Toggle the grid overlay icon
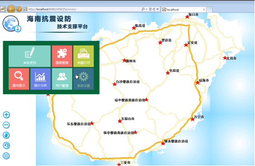The height and width of the screenshot is (166, 255). pos(6,156)
